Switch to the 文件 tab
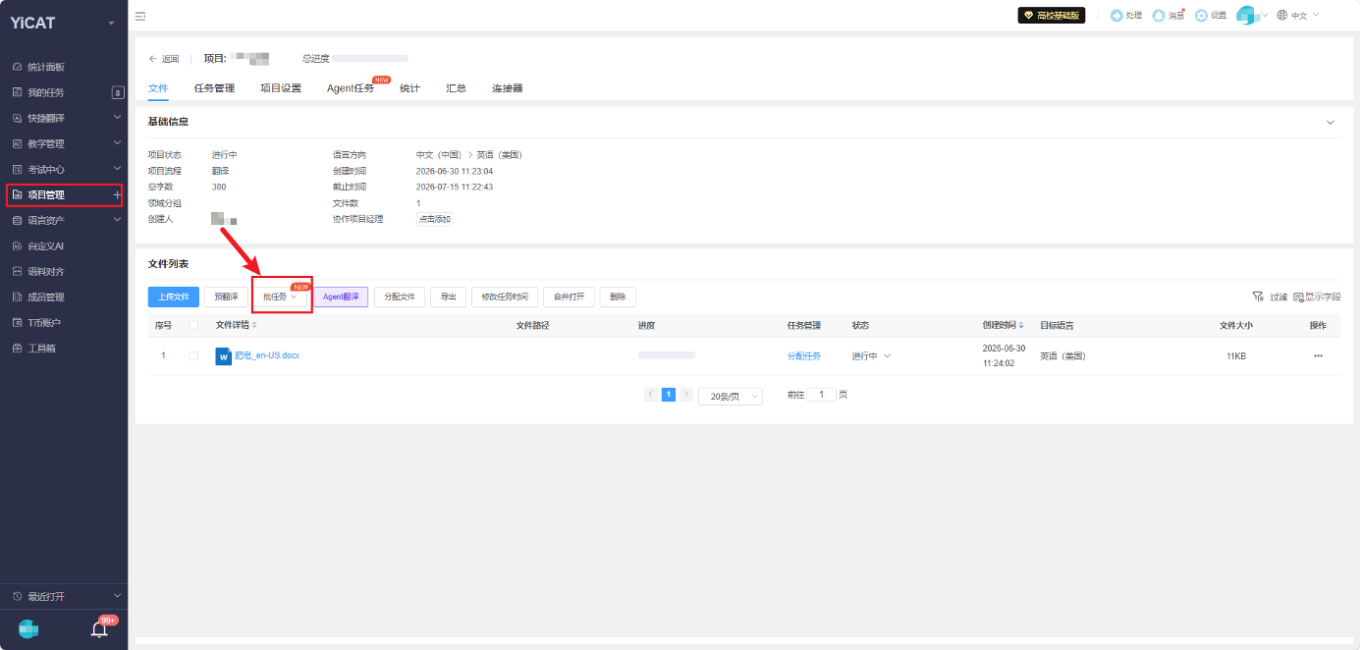 158,88
